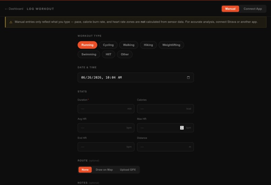Choose Swimming workout type
The image size is (271, 185).
pos(89,54)
